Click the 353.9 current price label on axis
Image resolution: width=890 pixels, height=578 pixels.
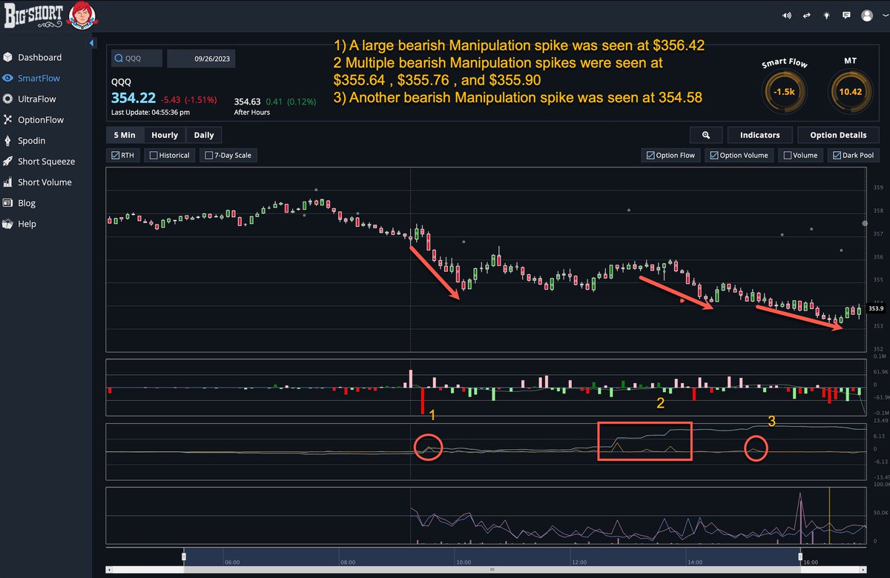point(875,308)
